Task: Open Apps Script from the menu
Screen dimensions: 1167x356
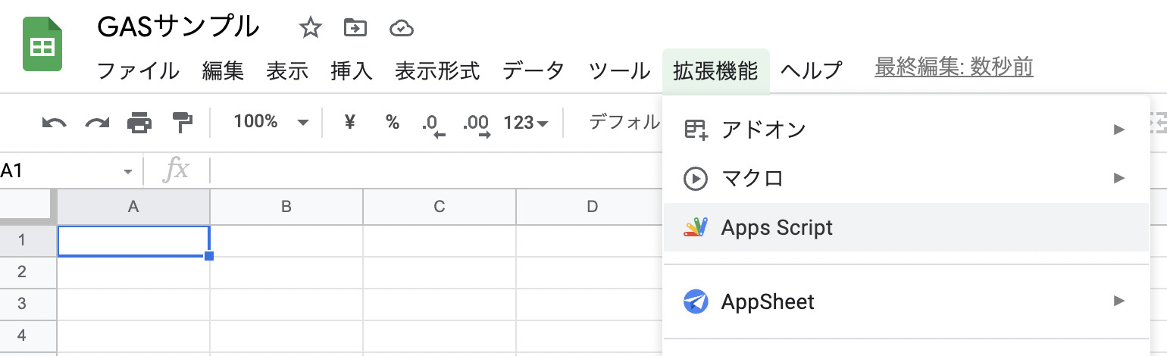Action: click(x=777, y=227)
